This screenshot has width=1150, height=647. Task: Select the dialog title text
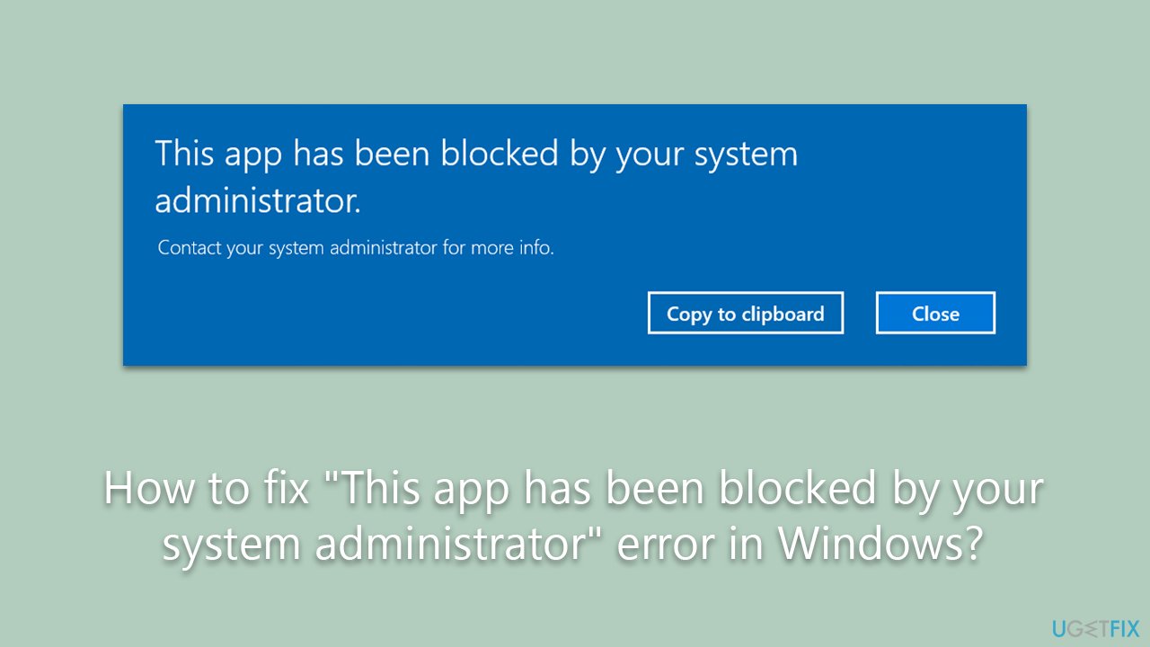[476, 176]
